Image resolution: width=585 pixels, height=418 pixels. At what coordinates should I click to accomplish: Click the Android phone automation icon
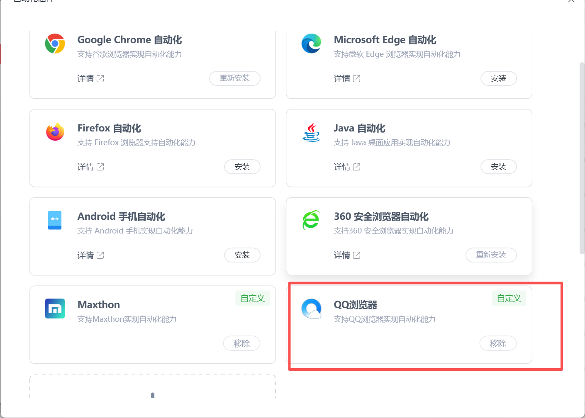point(55,220)
